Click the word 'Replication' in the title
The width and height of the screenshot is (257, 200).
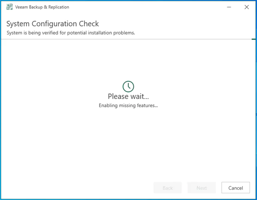tap(58, 7)
